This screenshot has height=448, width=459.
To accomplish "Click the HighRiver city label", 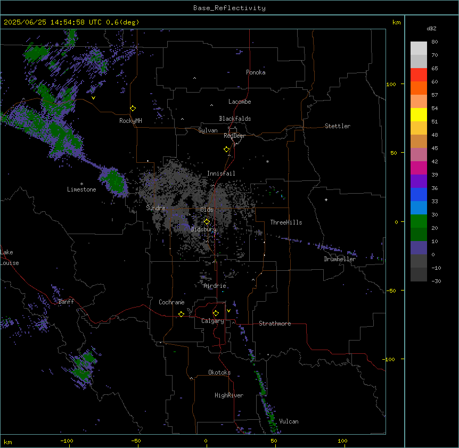I will pyautogui.click(x=229, y=395).
